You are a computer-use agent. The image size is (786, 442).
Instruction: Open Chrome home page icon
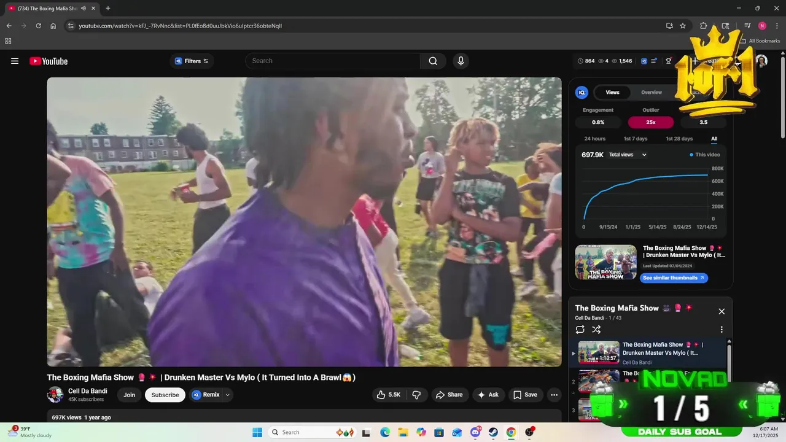tap(53, 26)
